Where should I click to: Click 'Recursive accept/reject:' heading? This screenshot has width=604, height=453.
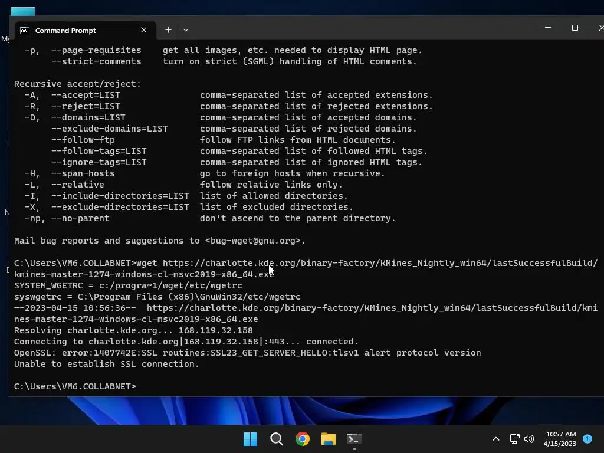(78, 84)
